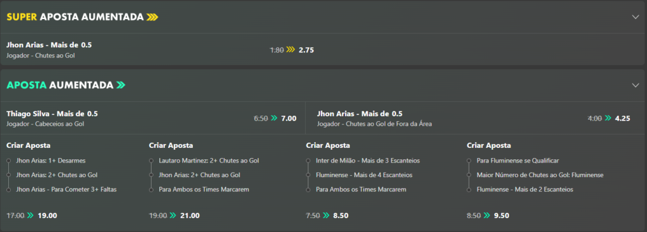Screen dimensions: 647x232
Task: Pick the 19.00 Criar Aposta odds
Action: click(47, 216)
